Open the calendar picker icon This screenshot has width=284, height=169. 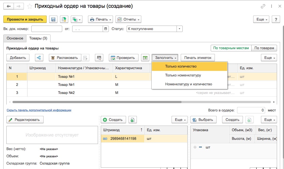click(106, 29)
